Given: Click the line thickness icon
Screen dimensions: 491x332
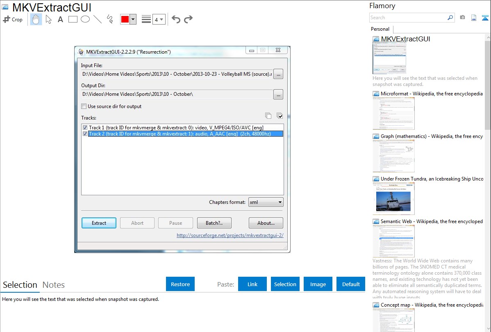Looking at the screenshot, I should pyautogui.click(x=146, y=19).
